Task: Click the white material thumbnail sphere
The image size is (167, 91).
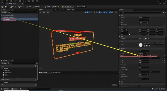Action: (x=141, y=45)
